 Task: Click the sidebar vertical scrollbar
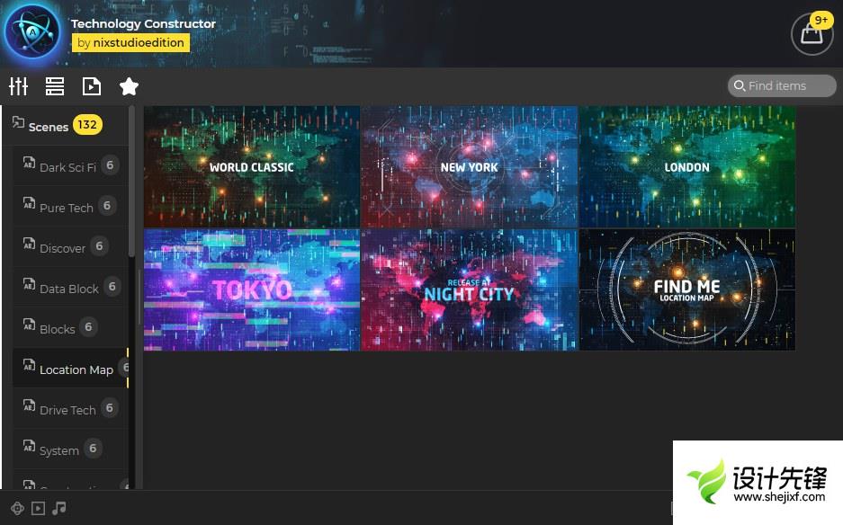pos(132,180)
